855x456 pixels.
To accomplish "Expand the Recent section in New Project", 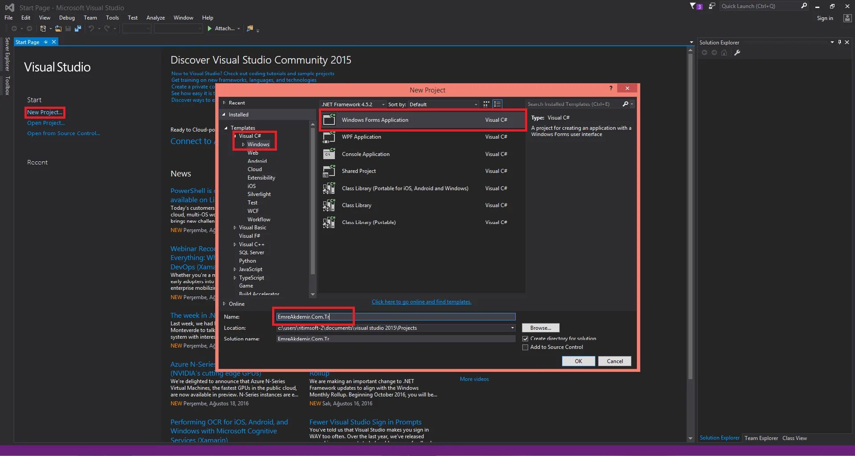I will [224, 103].
